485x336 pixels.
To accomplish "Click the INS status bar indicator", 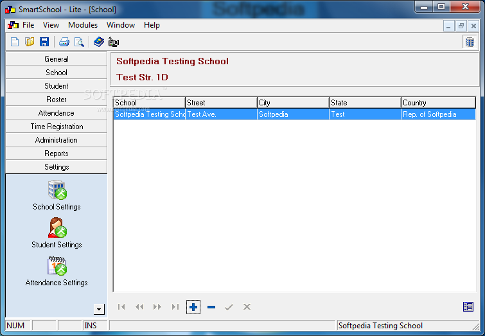I will (x=95, y=326).
